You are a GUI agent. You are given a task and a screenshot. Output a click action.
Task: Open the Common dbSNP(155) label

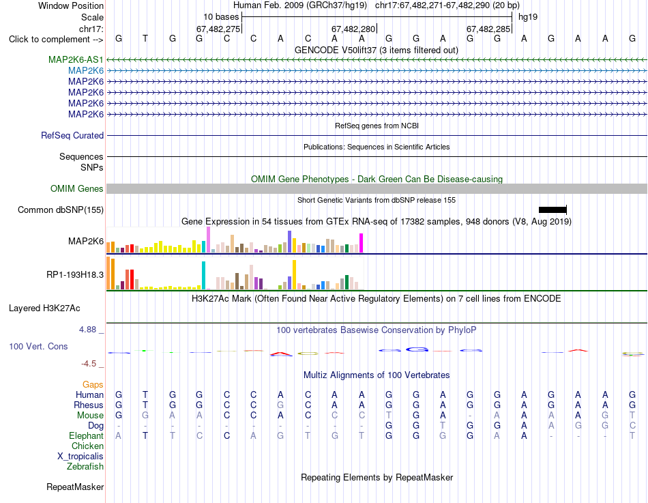pyautogui.click(x=61, y=210)
